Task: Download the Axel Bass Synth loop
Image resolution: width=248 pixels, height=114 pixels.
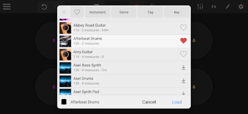Action: coord(183,68)
